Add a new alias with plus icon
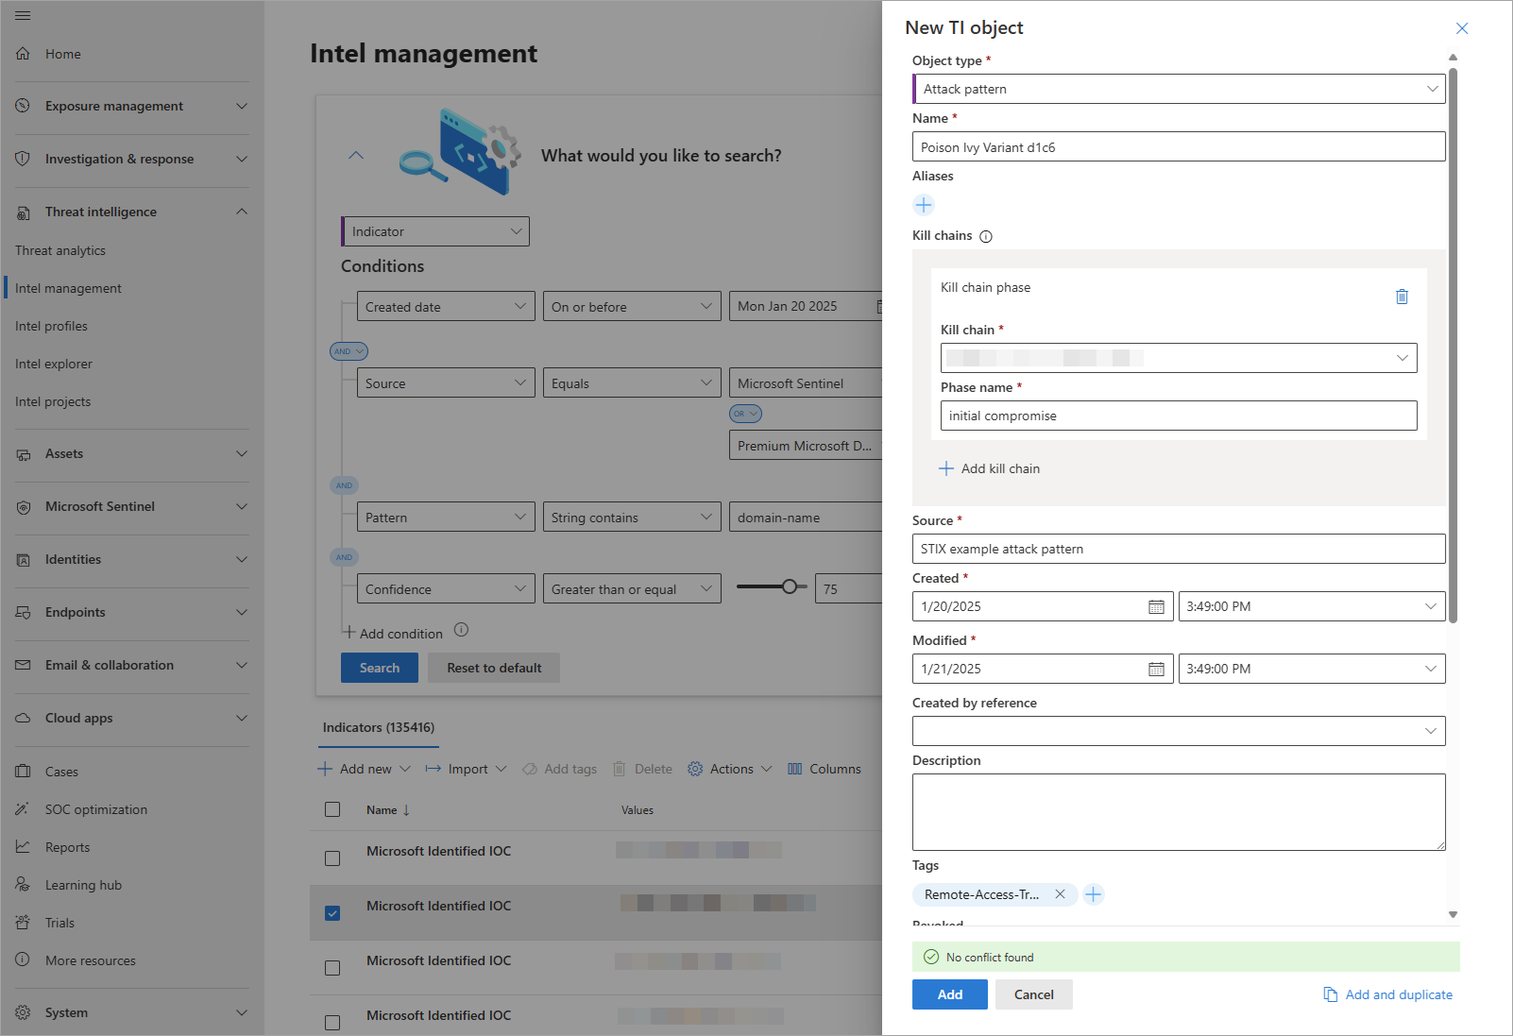This screenshot has width=1513, height=1036. 924,205
